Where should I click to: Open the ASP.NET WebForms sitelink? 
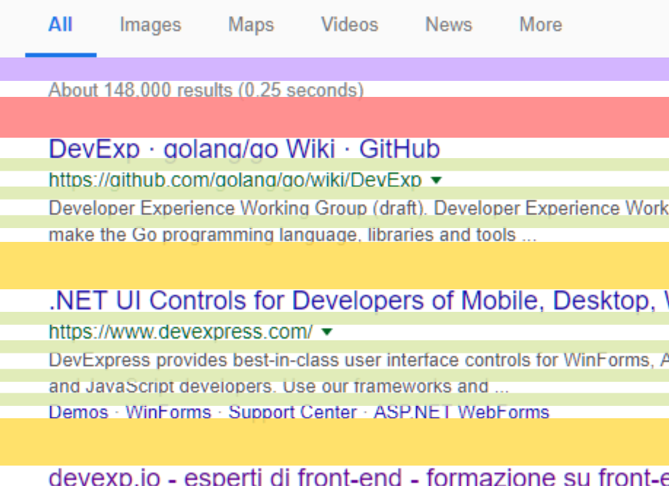(x=461, y=412)
